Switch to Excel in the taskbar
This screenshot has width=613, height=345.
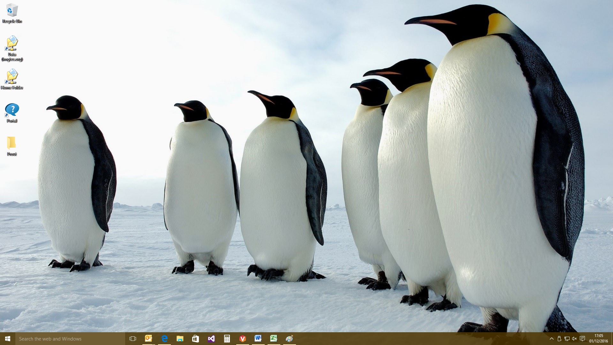coord(274,339)
